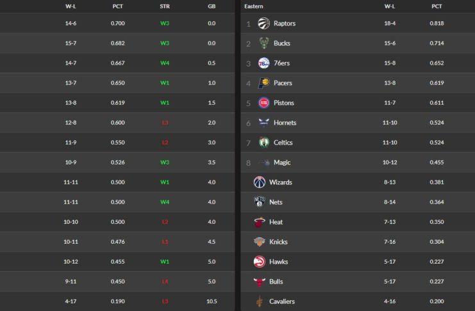Screen dimensions: 475x311
Task: Click the 76ers team logo
Action: (263, 63)
